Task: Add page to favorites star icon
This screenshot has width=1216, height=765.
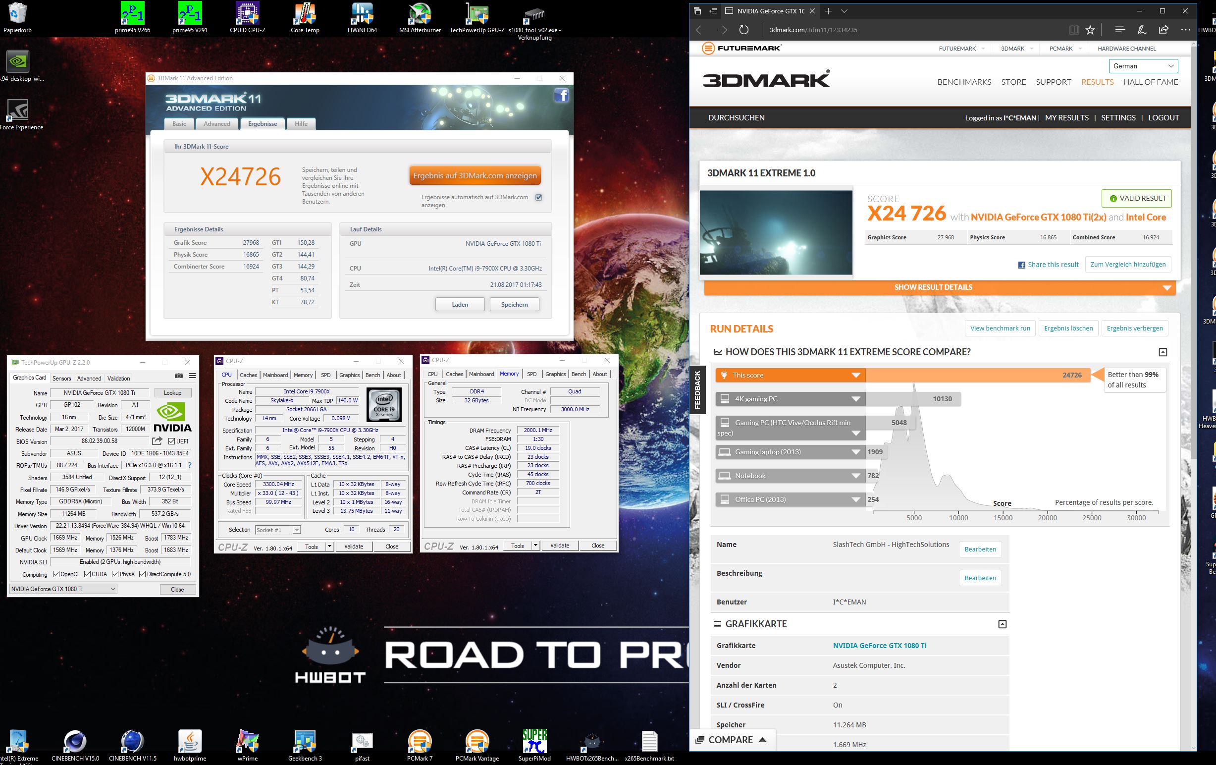Action: point(1090,30)
